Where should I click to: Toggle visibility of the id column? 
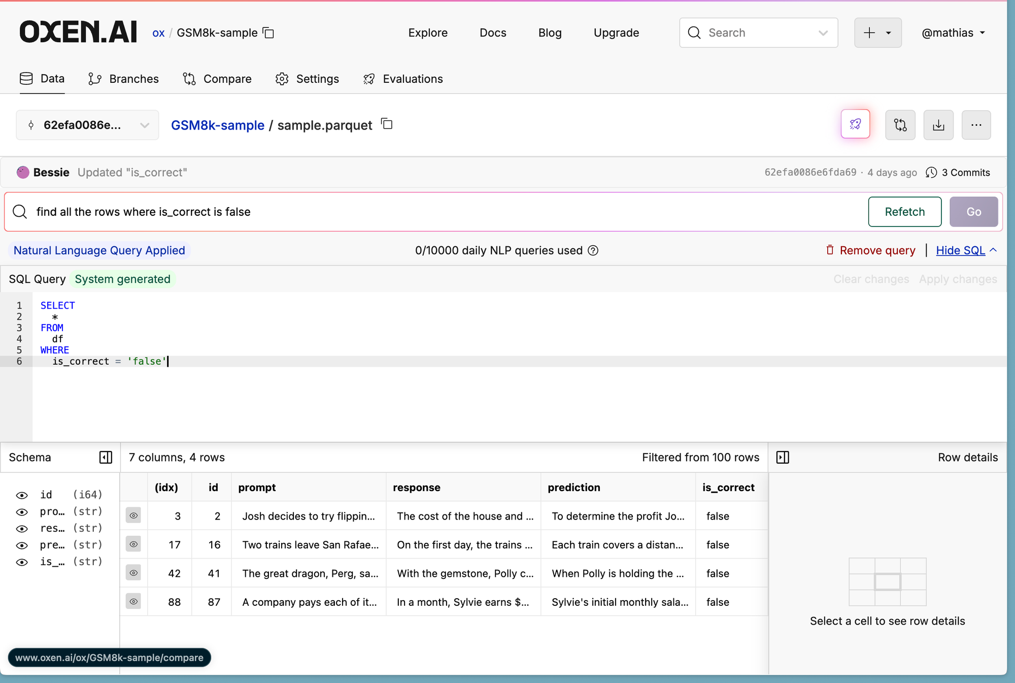tap(22, 495)
